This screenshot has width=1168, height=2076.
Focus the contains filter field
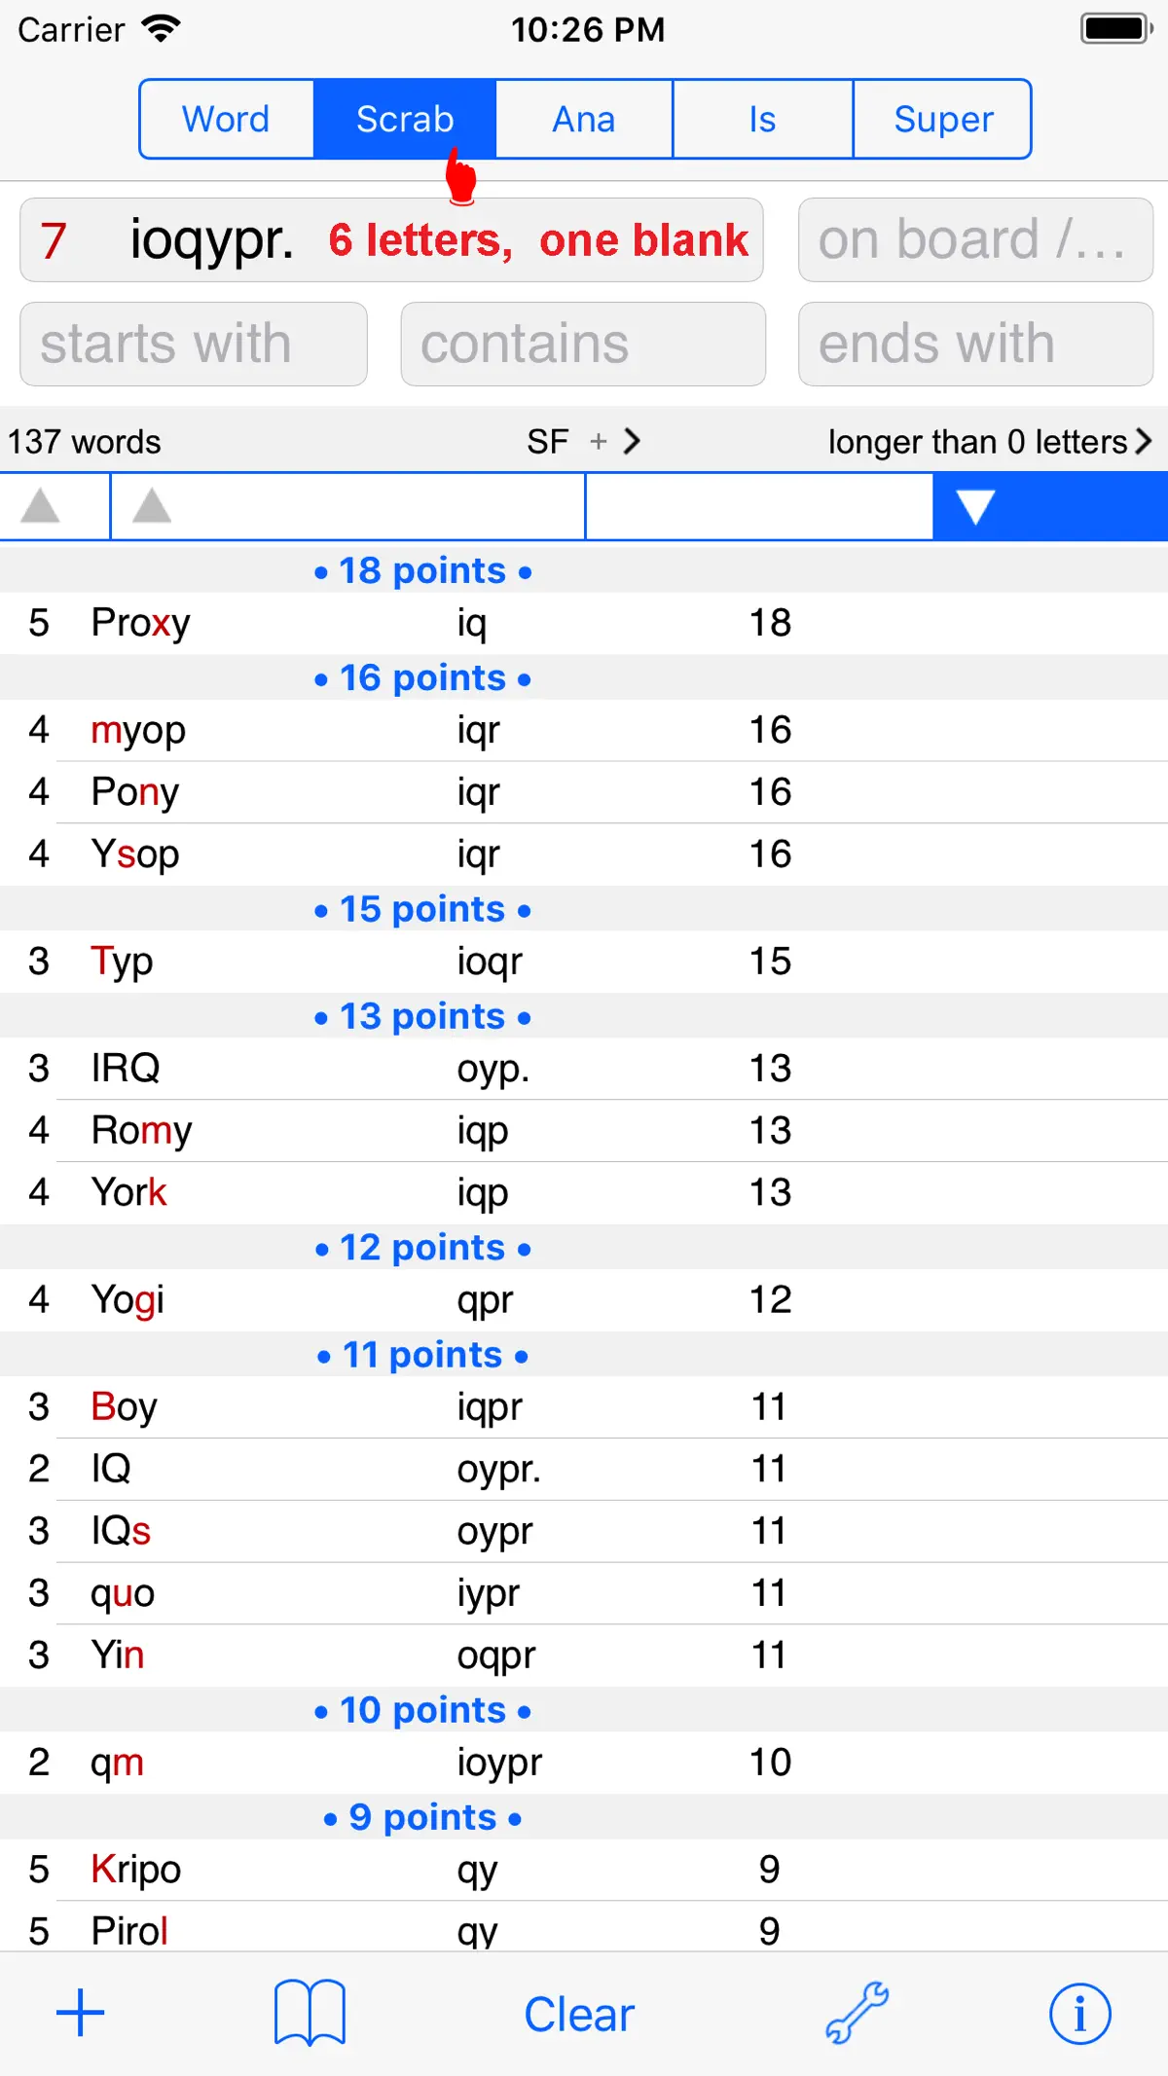pos(583,344)
